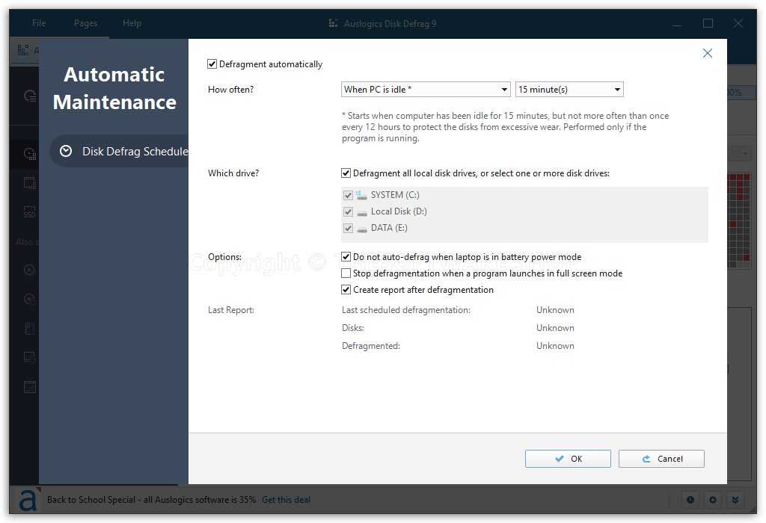Viewport: 766px width, 523px height.
Task: Select the disk defrag icon in left sidebar
Action: pyautogui.click(x=30, y=154)
